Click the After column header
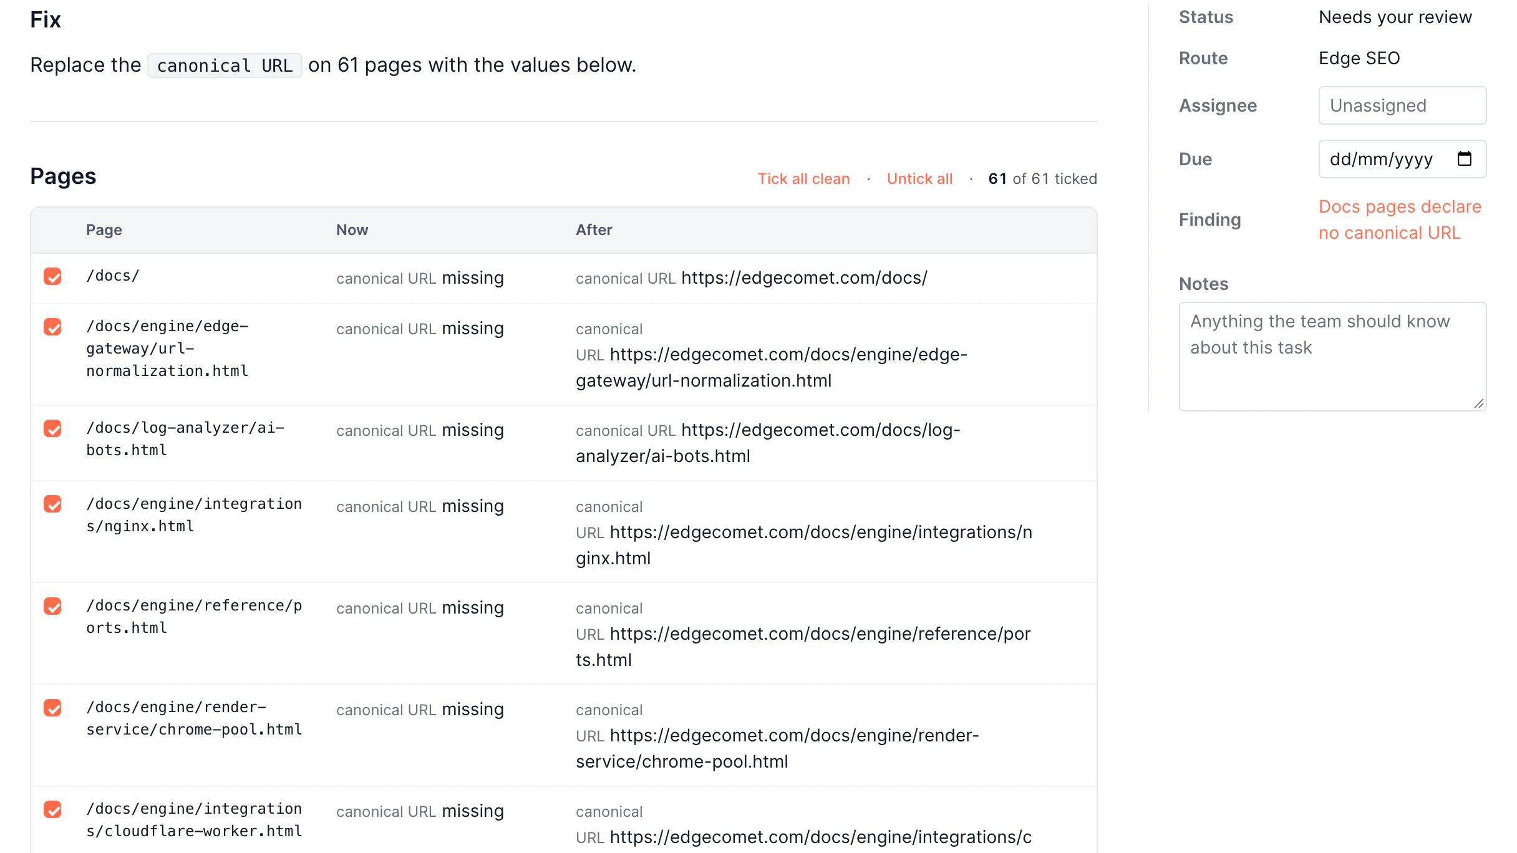This screenshot has width=1517, height=853. (594, 230)
